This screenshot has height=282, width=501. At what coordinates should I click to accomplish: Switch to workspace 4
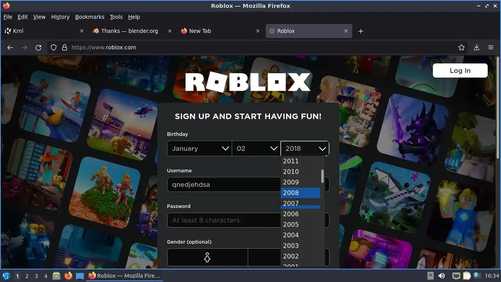(x=45, y=276)
